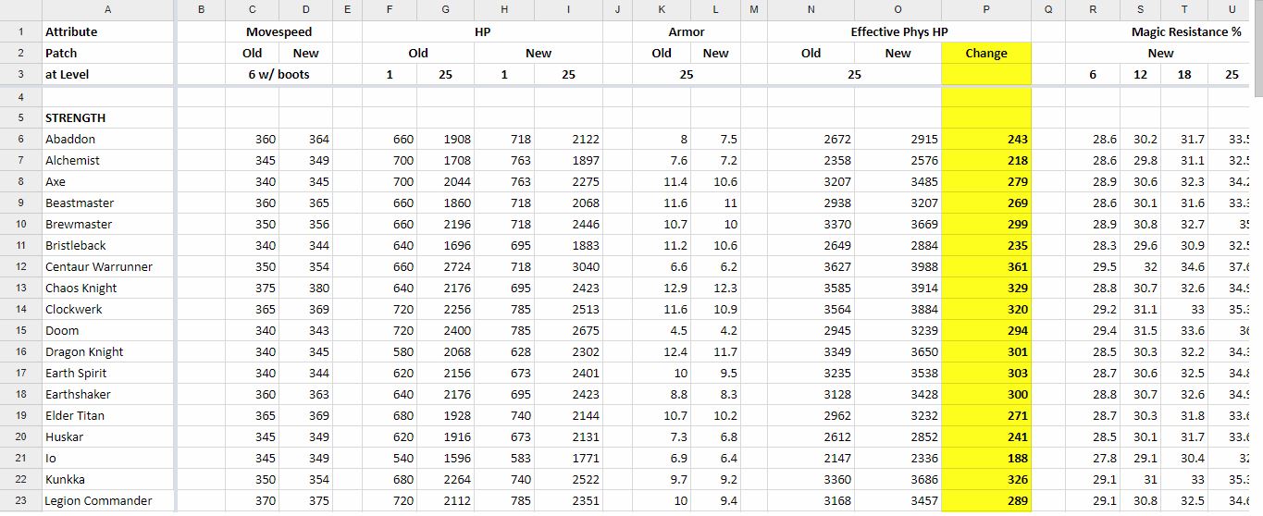
Task: Select the Earthshaker cell
Action: point(107,395)
